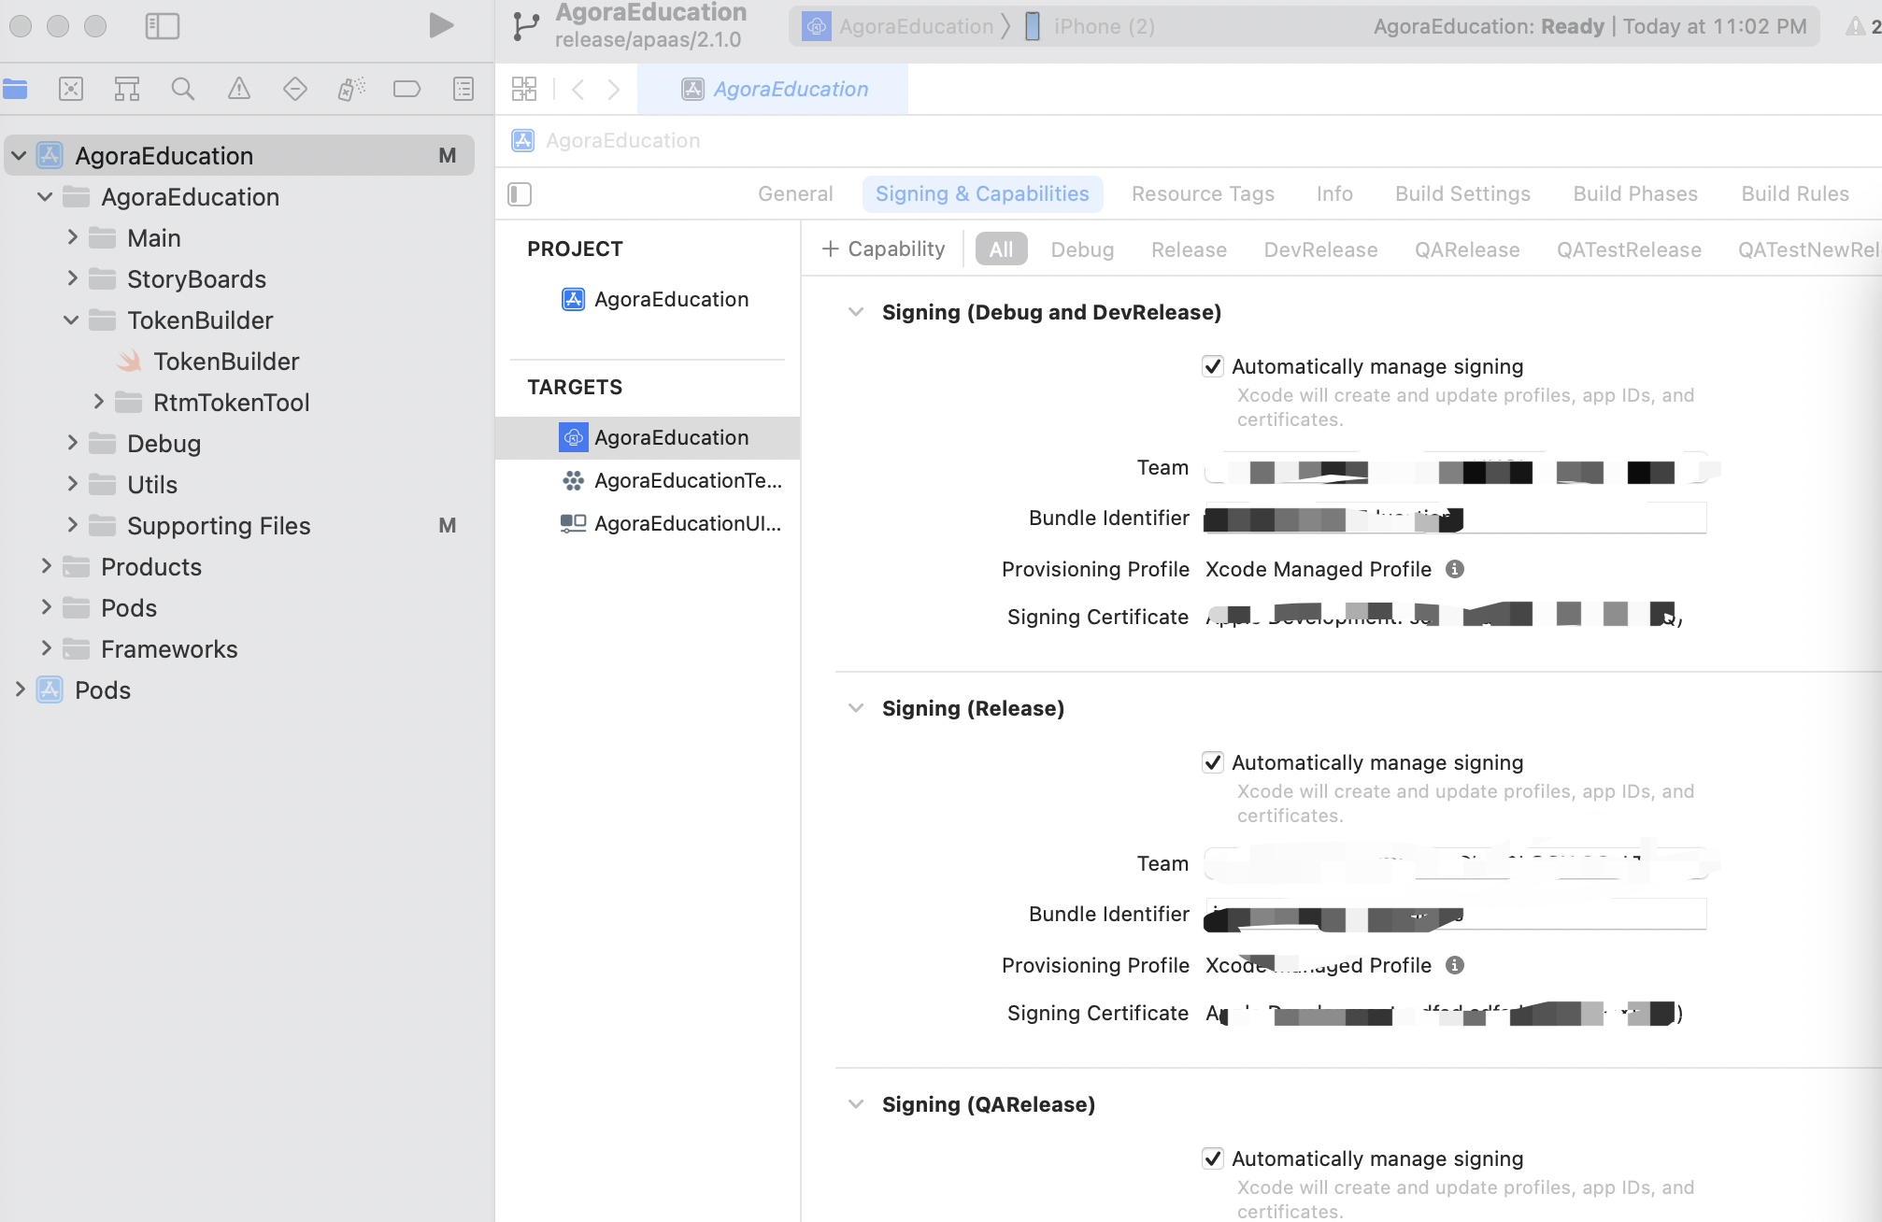Image resolution: width=1882 pixels, height=1222 pixels.
Task: Switch to the Build Settings tab
Action: 1462,193
